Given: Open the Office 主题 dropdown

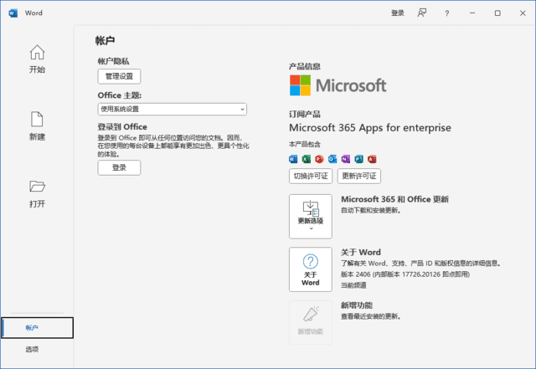Looking at the screenshot, I should (x=172, y=109).
